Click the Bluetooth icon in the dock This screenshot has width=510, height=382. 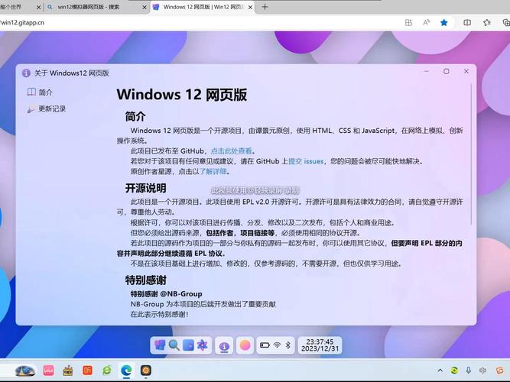coord(287,345)
